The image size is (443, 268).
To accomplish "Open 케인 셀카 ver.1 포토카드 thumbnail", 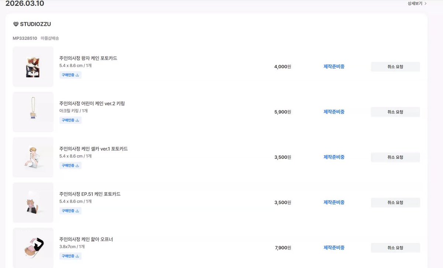I will coord(33,157).
